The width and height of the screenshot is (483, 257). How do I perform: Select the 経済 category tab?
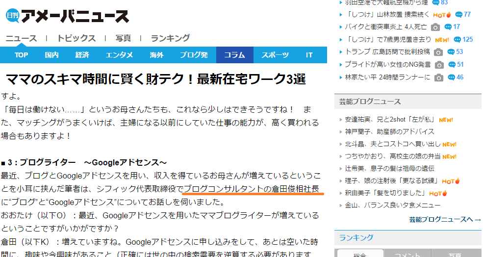[82, 55]
